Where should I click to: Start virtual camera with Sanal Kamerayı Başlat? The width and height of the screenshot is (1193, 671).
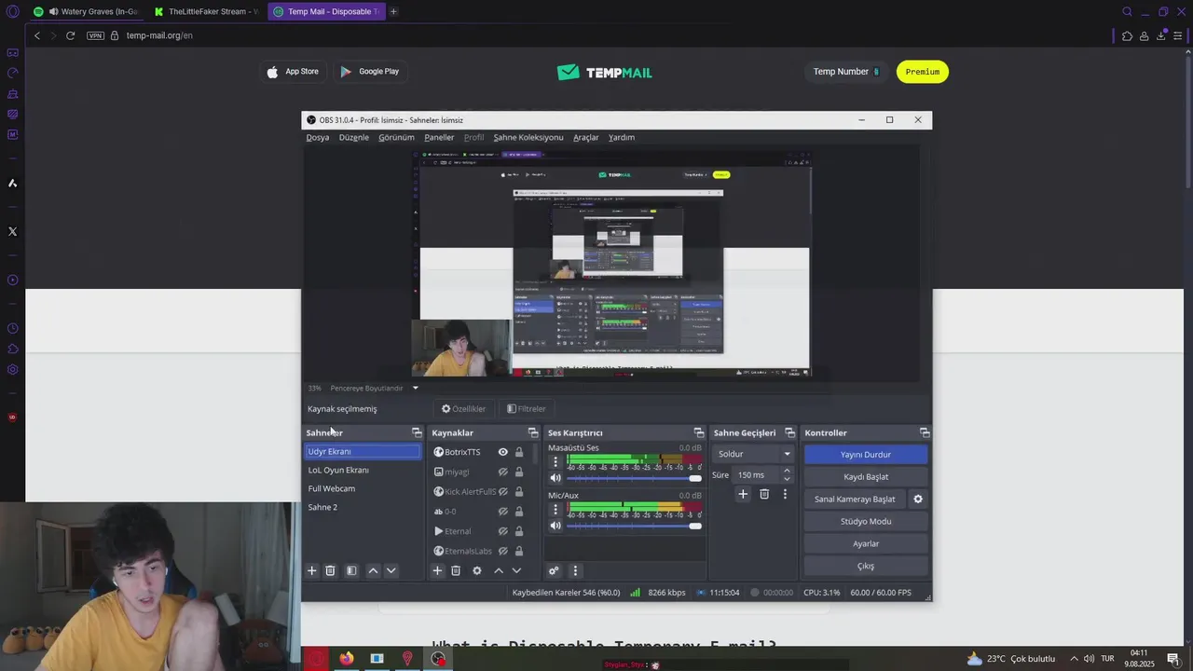coord(855,499)
